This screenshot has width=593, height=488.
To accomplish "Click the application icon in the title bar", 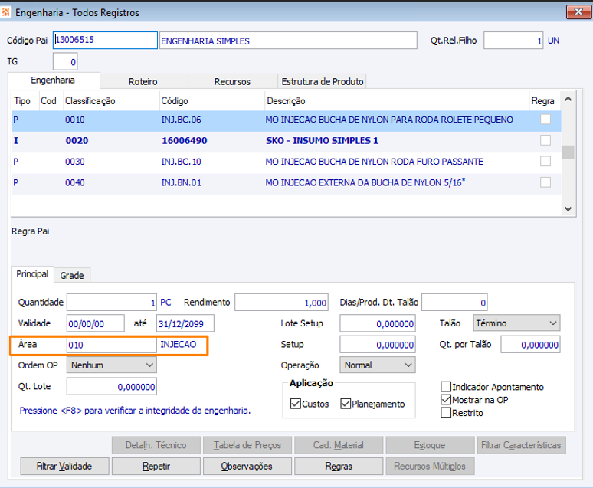I will pos(7,11).
